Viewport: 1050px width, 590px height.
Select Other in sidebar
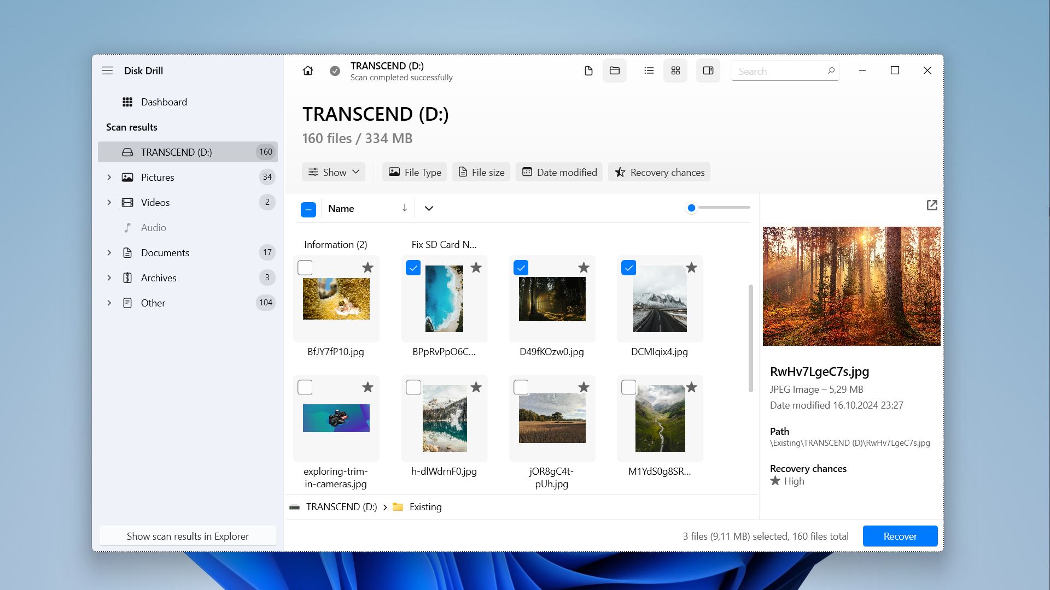coord(188,303)
